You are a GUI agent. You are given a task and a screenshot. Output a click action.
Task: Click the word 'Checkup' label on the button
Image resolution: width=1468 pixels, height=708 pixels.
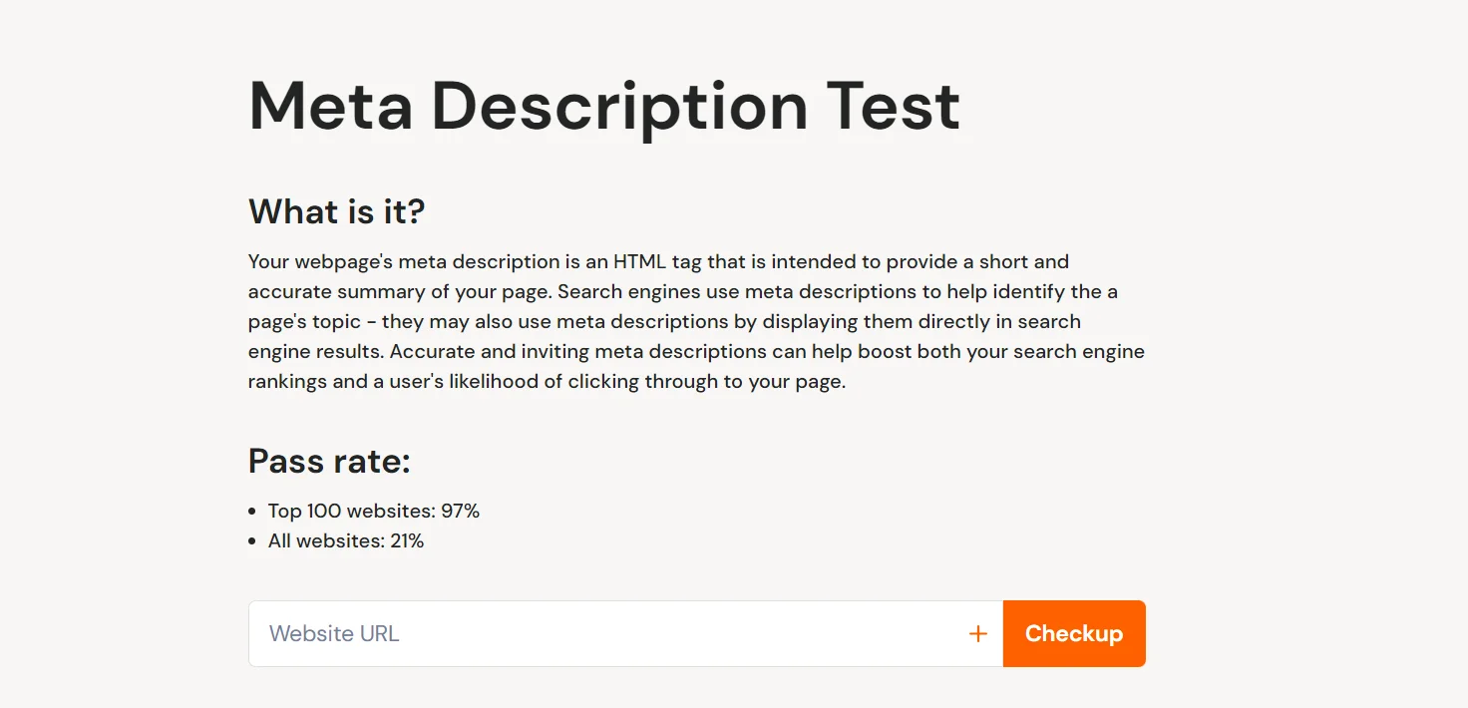pyautogui.click(x=1074, y=633)
